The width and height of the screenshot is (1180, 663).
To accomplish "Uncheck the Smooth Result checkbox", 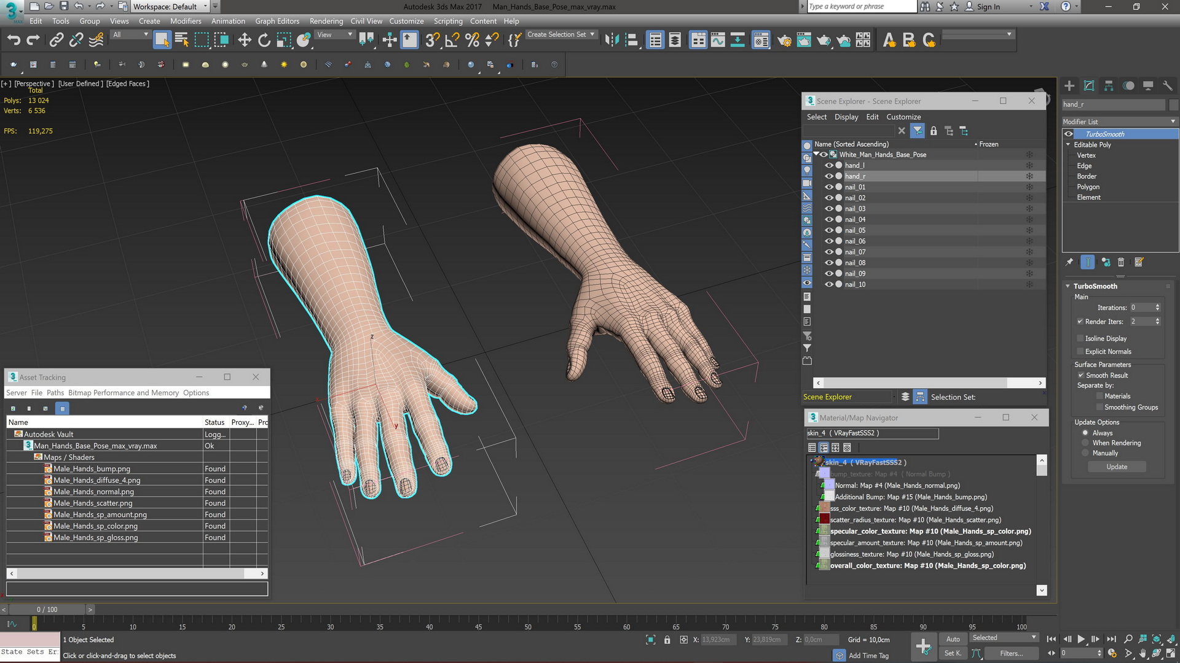I will pos(1080,375).
